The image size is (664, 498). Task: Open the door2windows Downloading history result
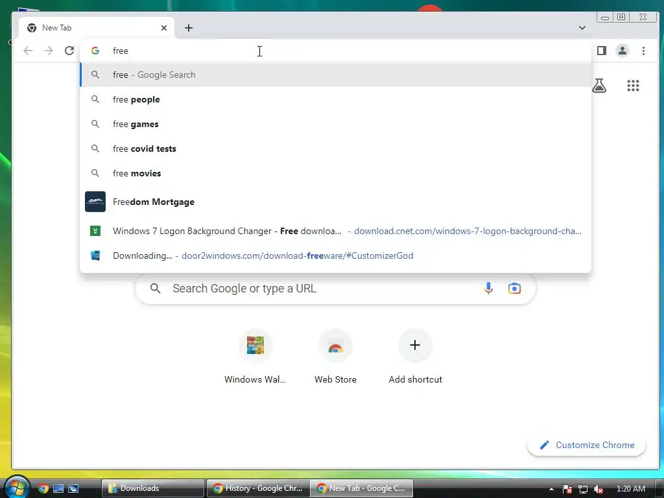(x=335, y=255)
